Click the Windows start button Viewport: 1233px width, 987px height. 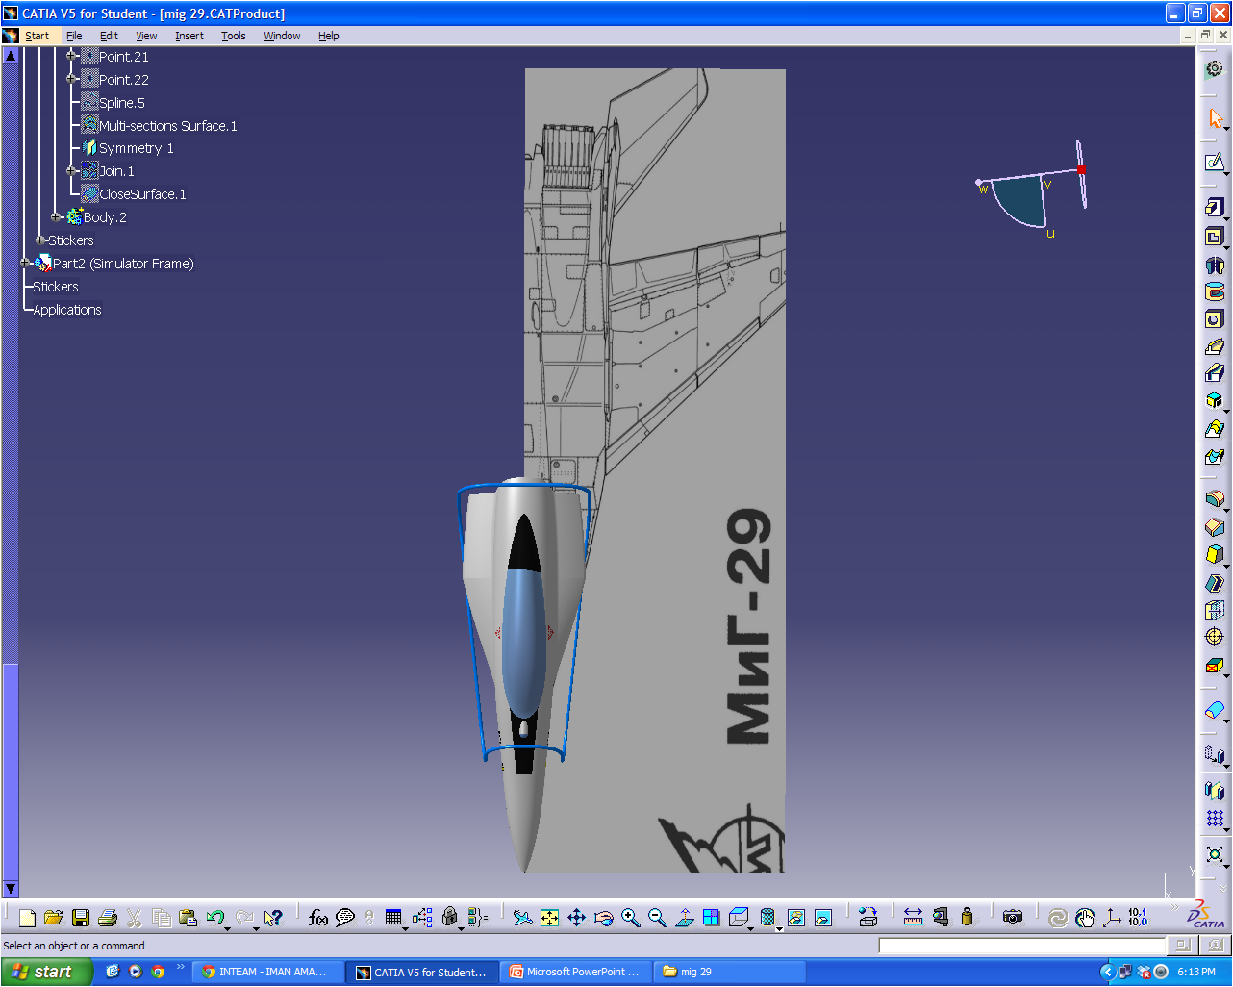coord(46,972)
